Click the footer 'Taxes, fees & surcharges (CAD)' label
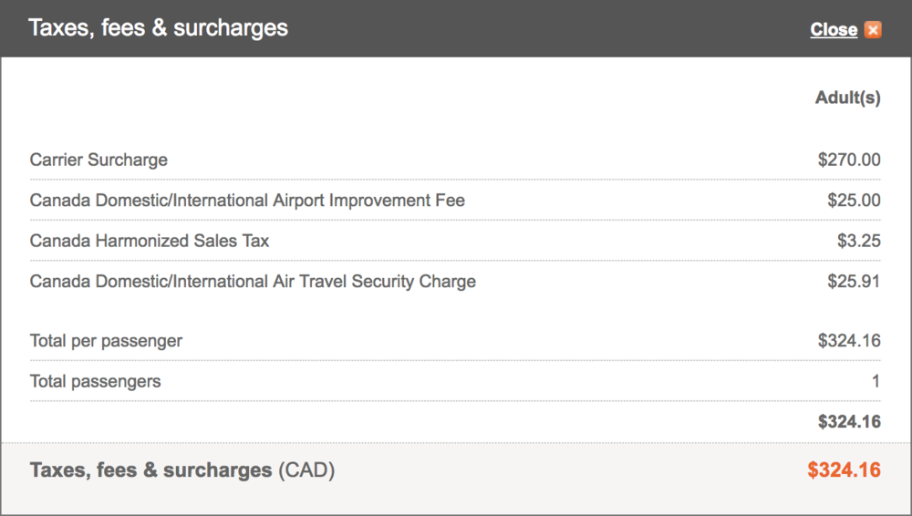 coord(151,470)
